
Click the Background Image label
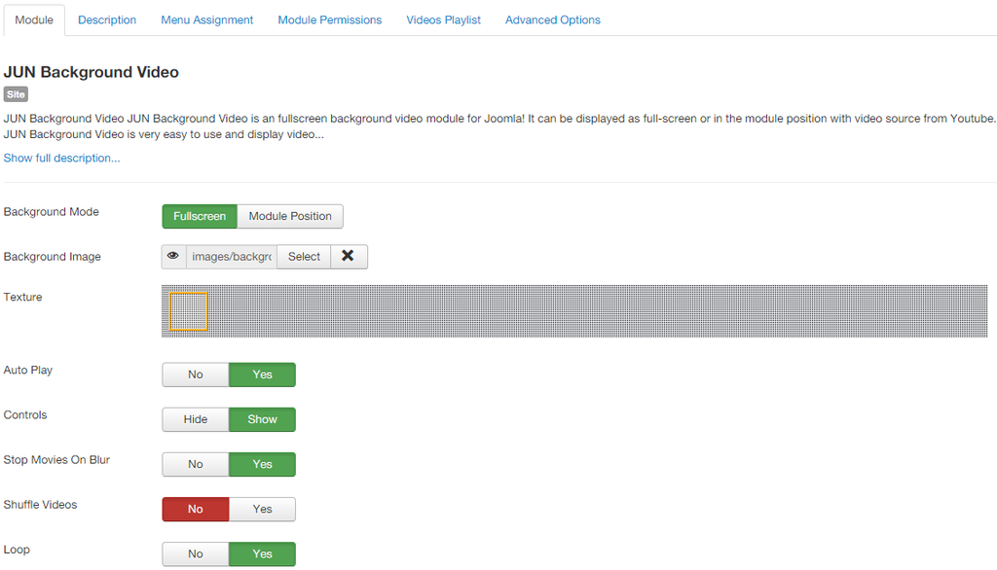53,257
